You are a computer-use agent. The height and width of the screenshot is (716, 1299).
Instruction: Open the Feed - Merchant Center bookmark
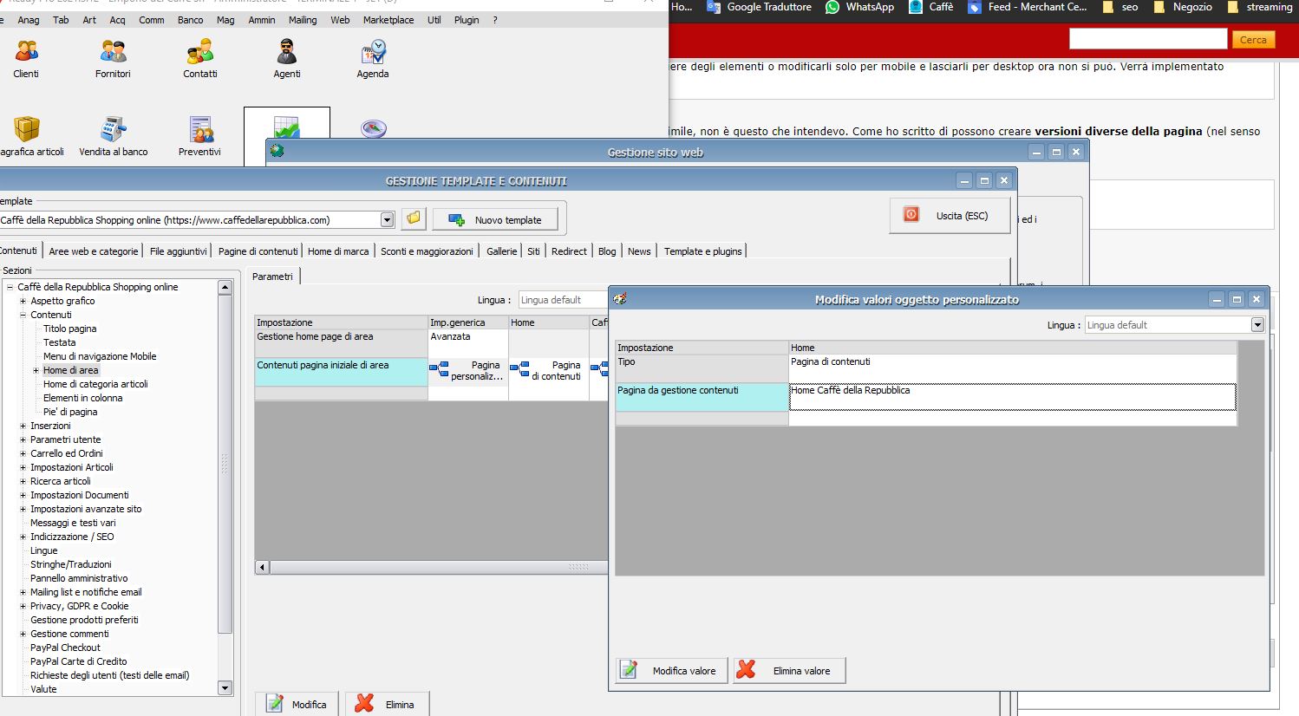tap(1027, 7)
